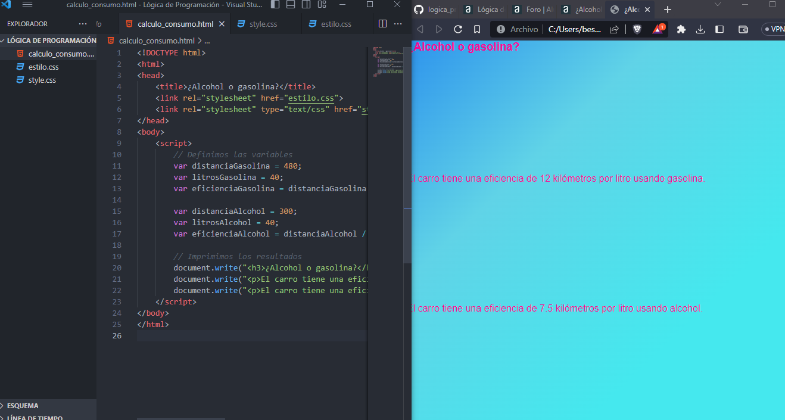The height and width of the screenshot is (420, 785).
Task: Click the address bar showing C:/Users/bes...
Action: [x=575, y=29]
